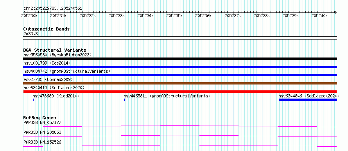348x151 pixels.
Task: Select the nsv478689 (Kidd2010) label
Action: [56, 96]
